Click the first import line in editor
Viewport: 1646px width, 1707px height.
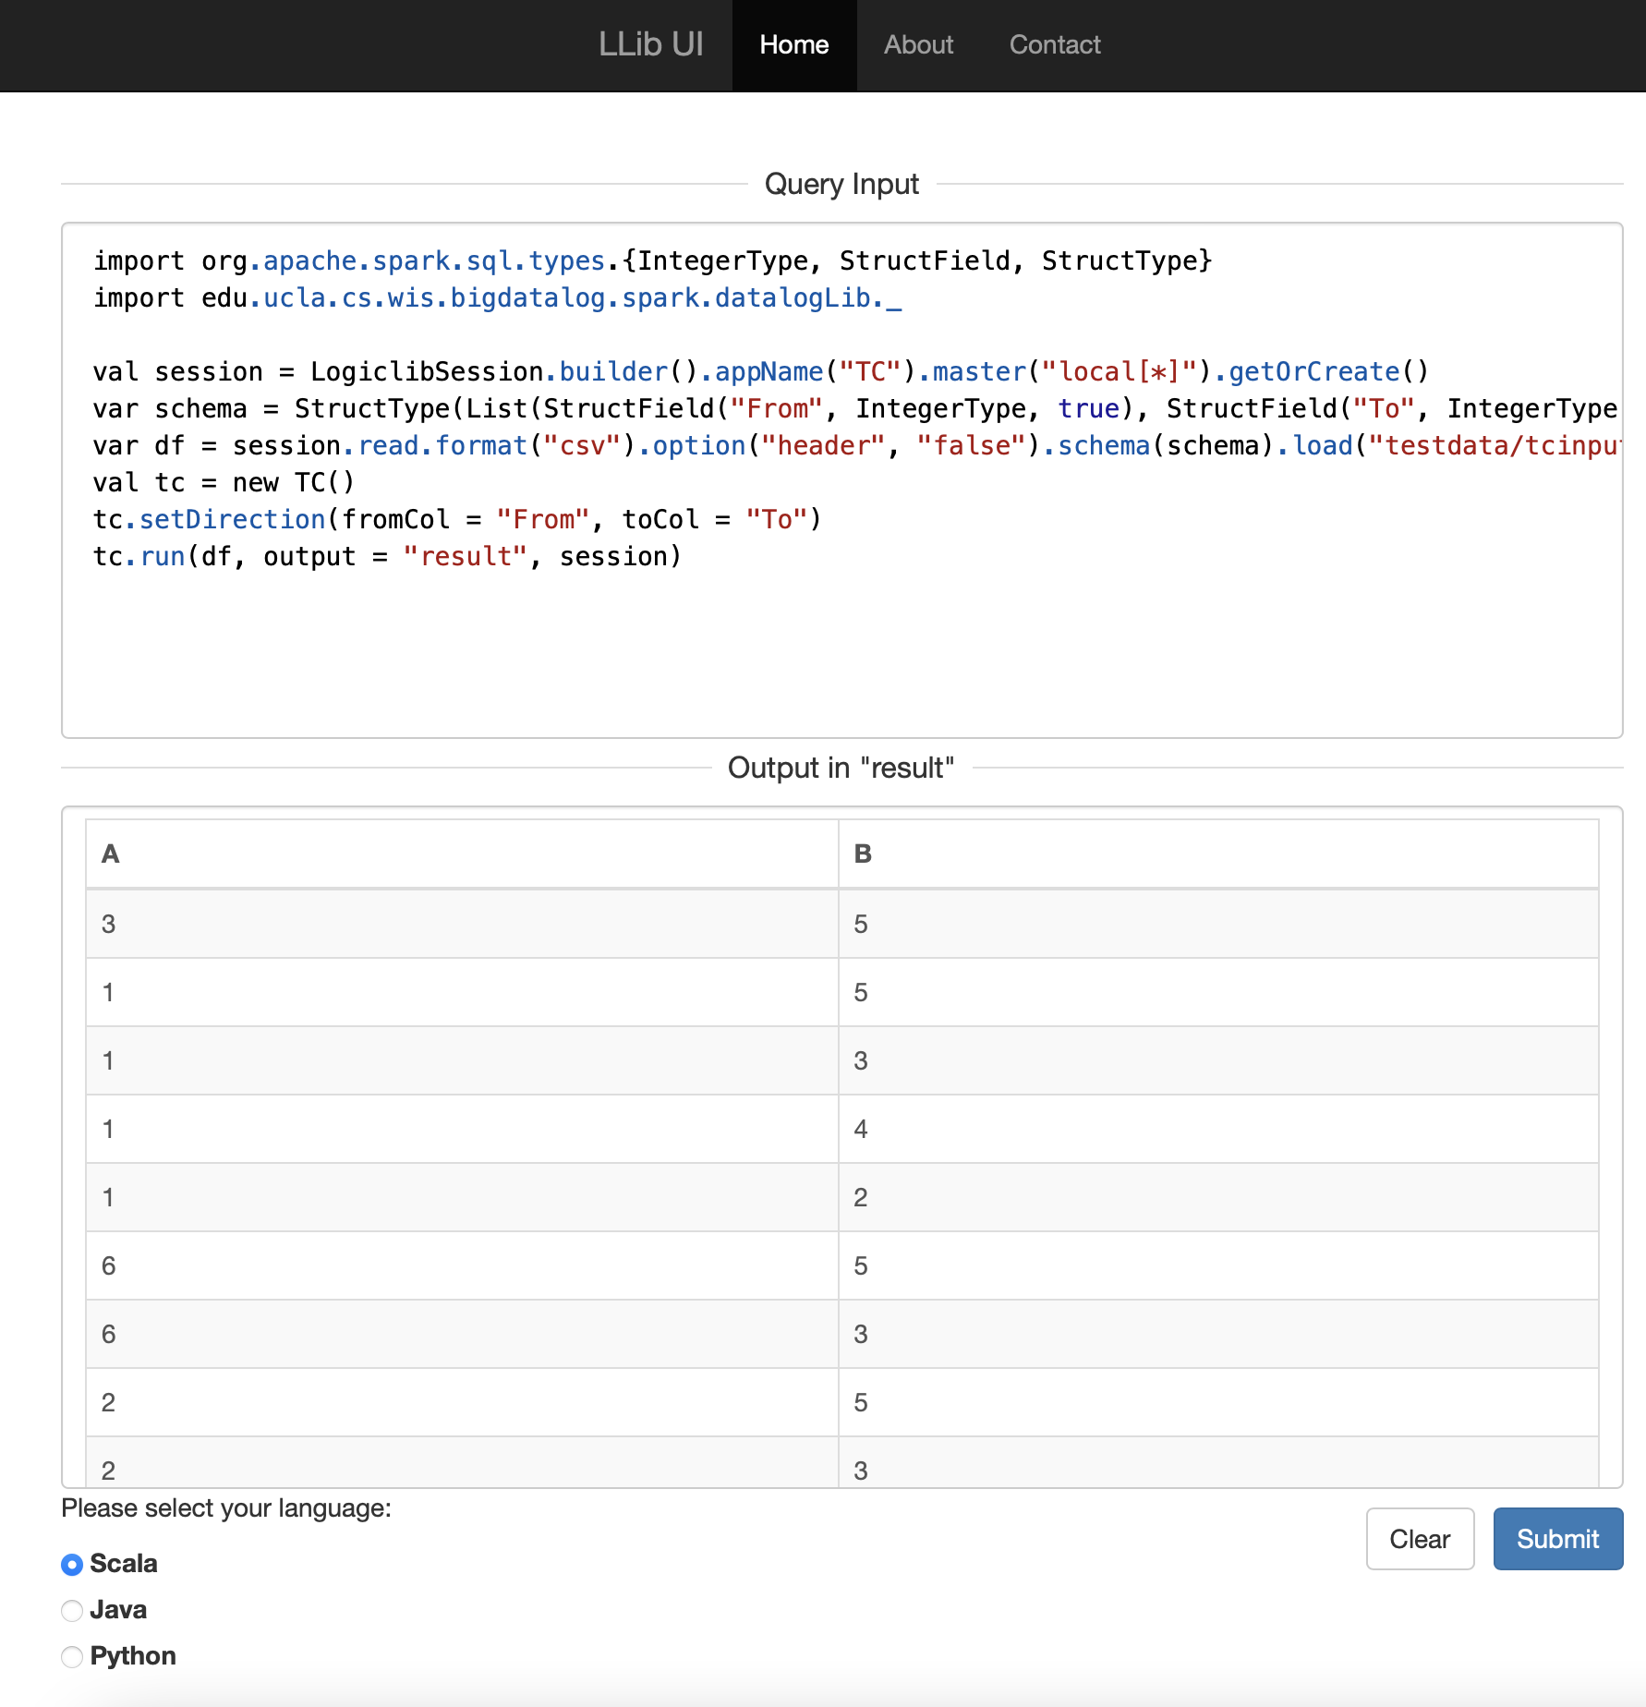[x=651, y=261]
